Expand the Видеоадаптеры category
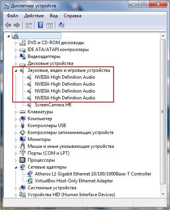The height and width of the screenshot is (210, 170). 16,57
